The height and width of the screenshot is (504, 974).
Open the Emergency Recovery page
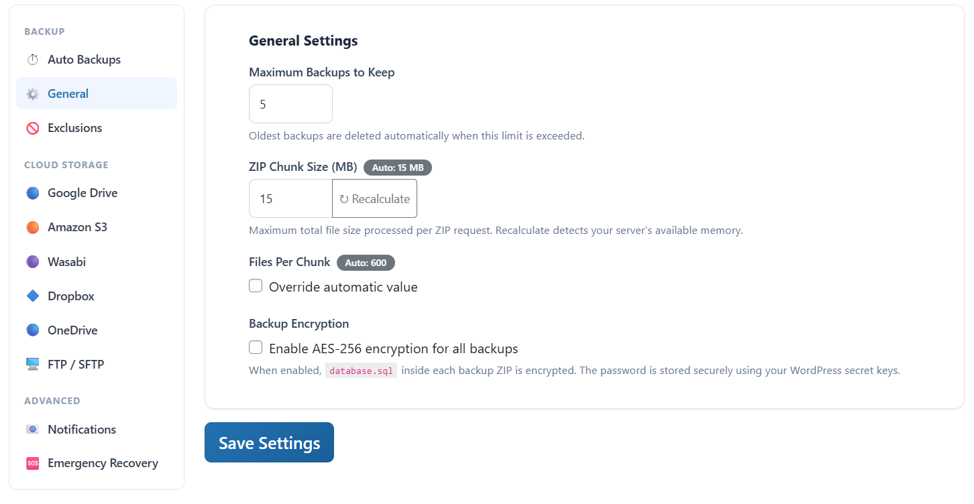click(97, 463)
